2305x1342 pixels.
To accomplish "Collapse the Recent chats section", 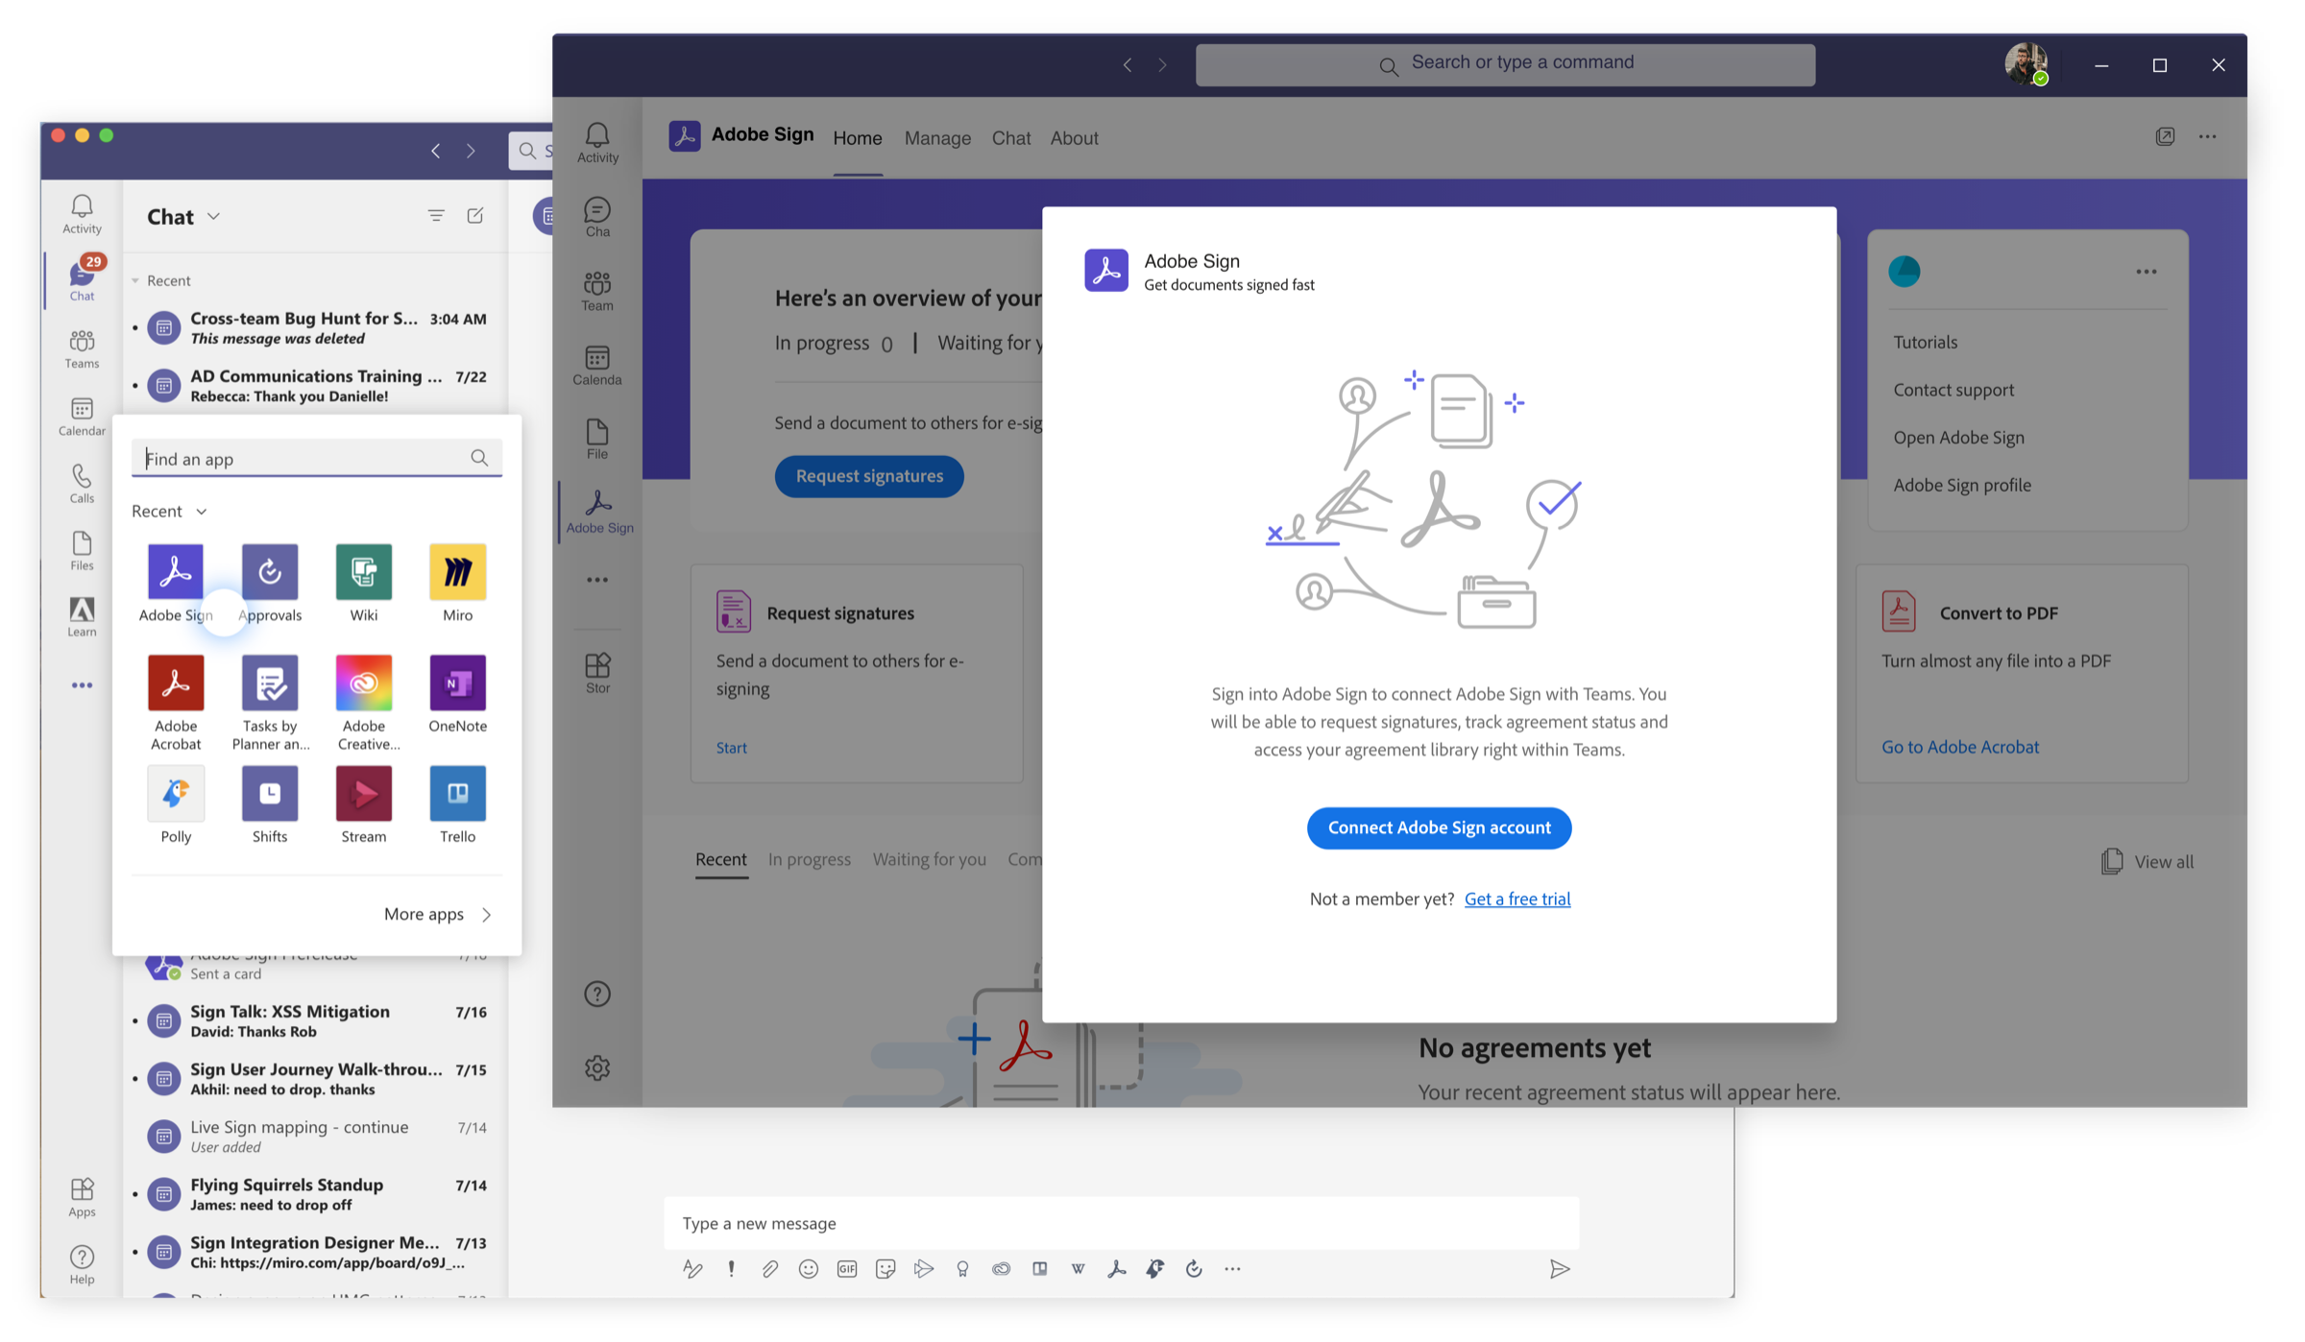I will [x=135, y=281].
